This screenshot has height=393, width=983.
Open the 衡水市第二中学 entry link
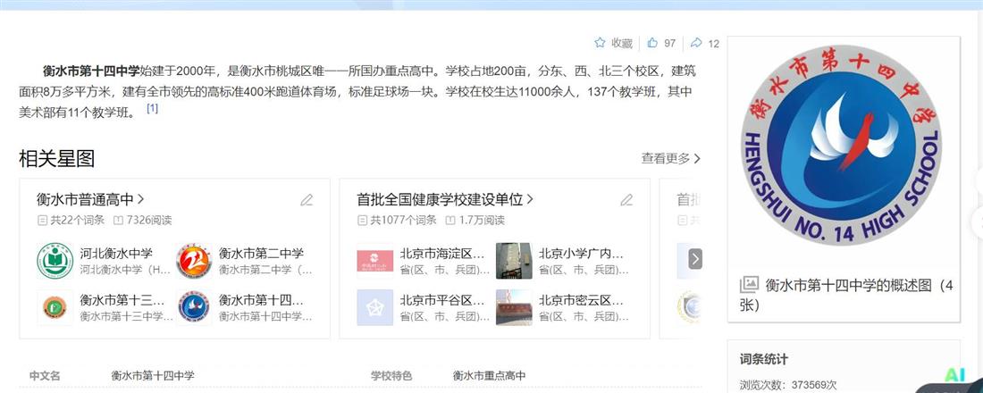(261, 254)
